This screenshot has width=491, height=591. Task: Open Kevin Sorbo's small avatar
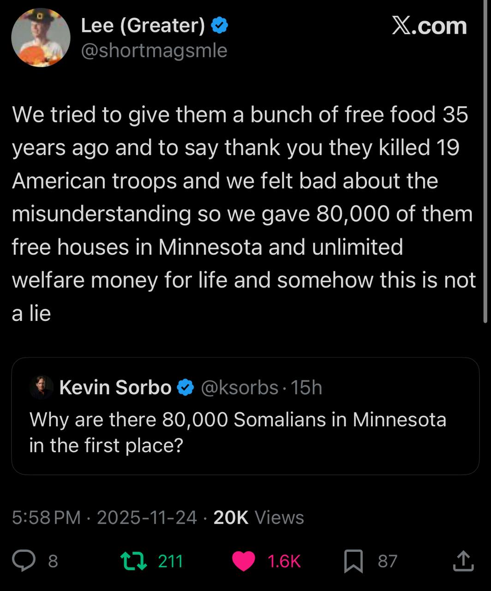click(42, 387)
